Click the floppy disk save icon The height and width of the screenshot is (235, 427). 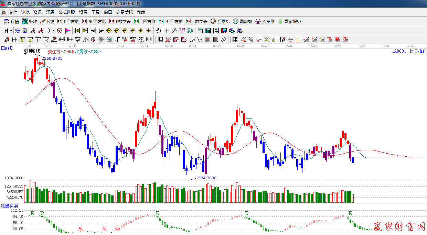click(x=224, y=31)
